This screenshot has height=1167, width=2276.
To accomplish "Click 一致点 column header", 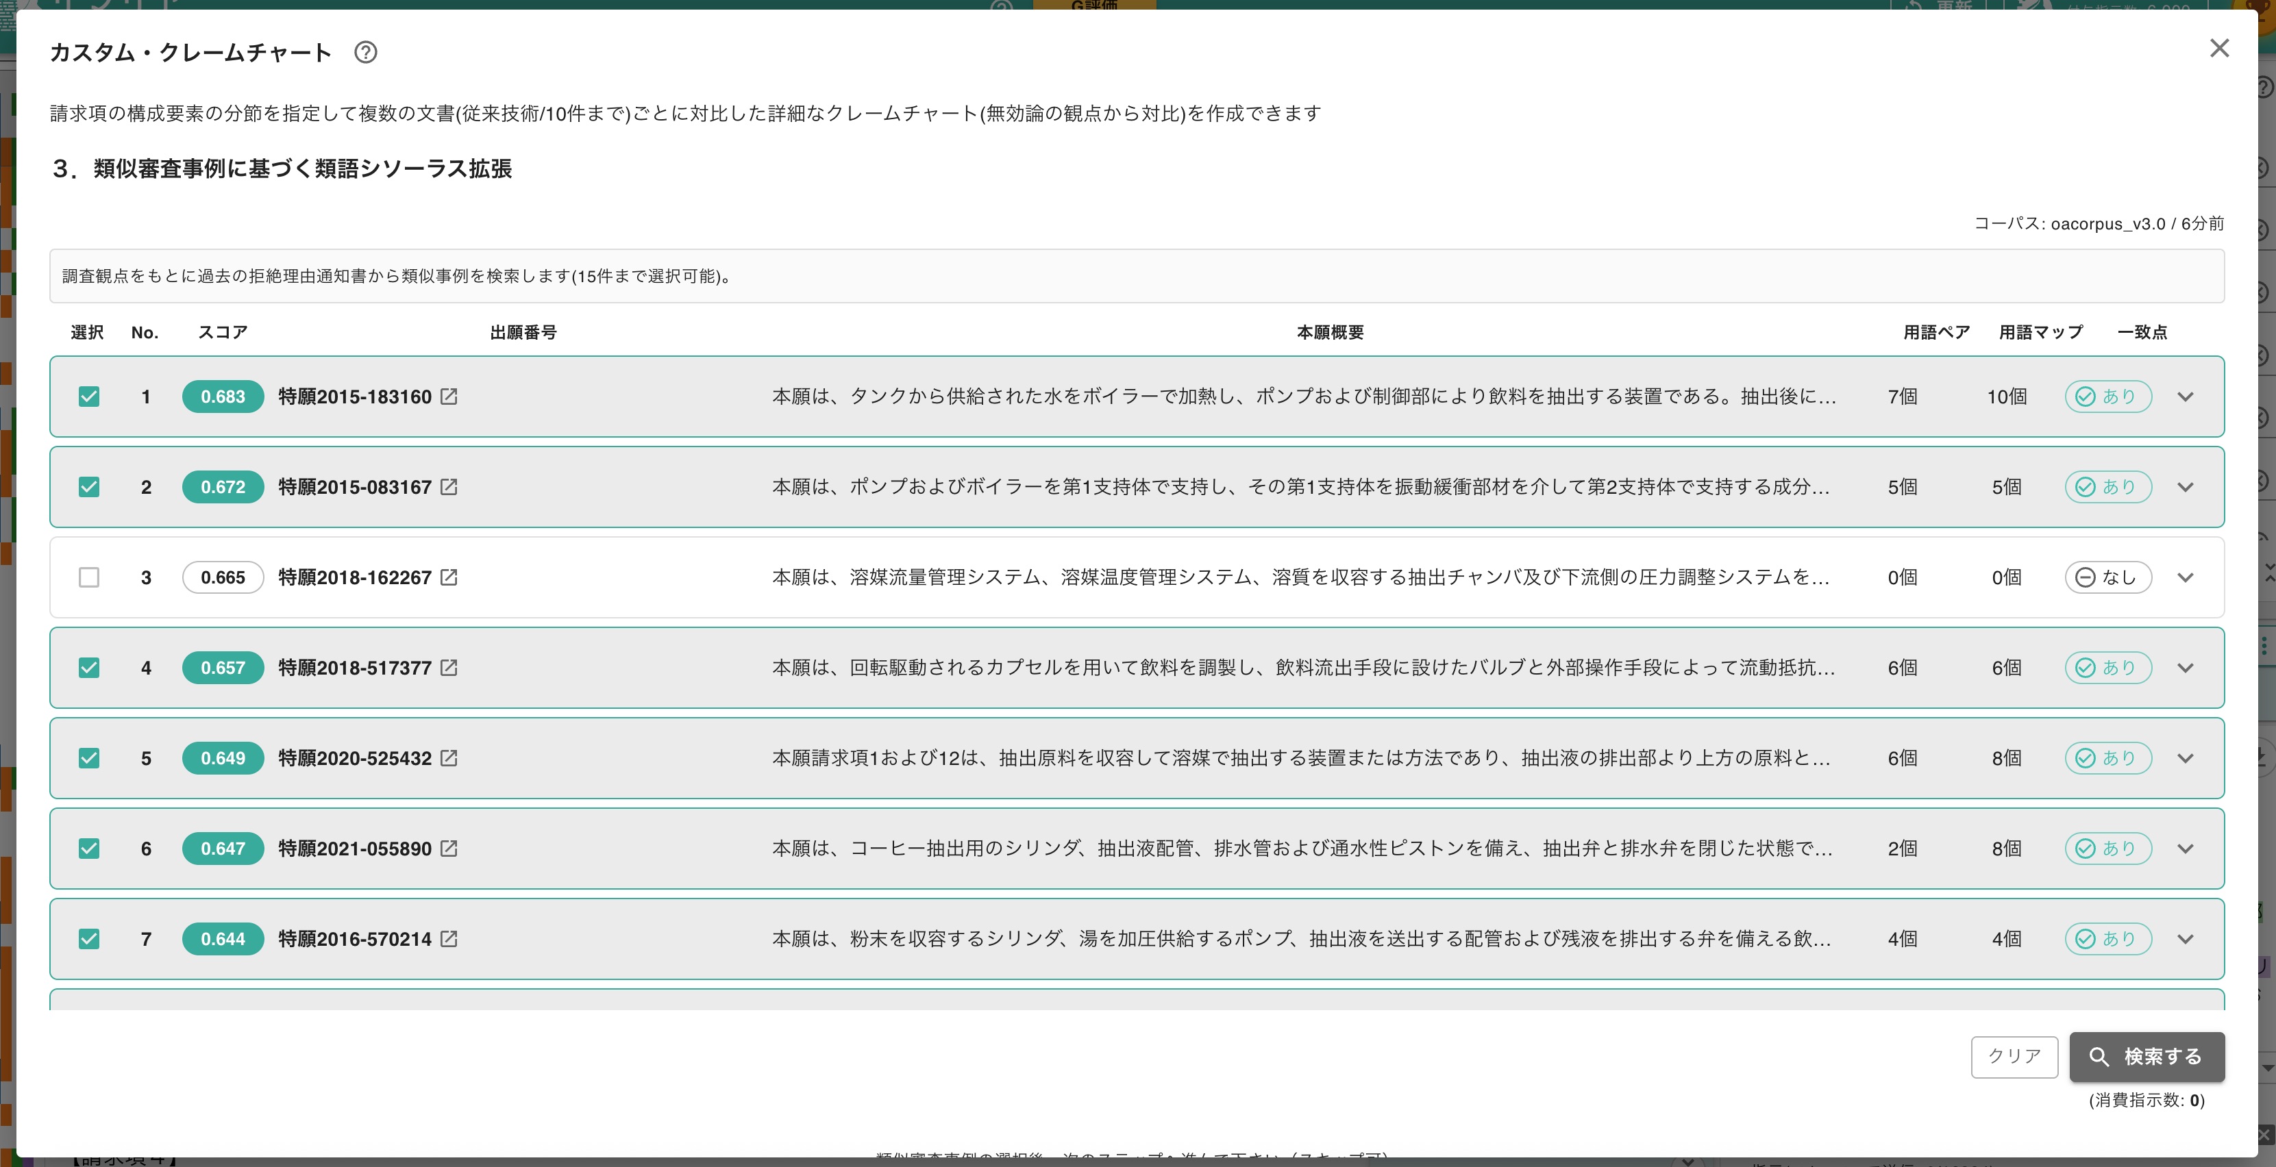I will tap(2142, 333).
